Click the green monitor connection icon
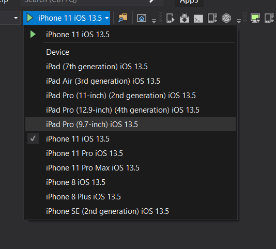 [x=255, y=18]
